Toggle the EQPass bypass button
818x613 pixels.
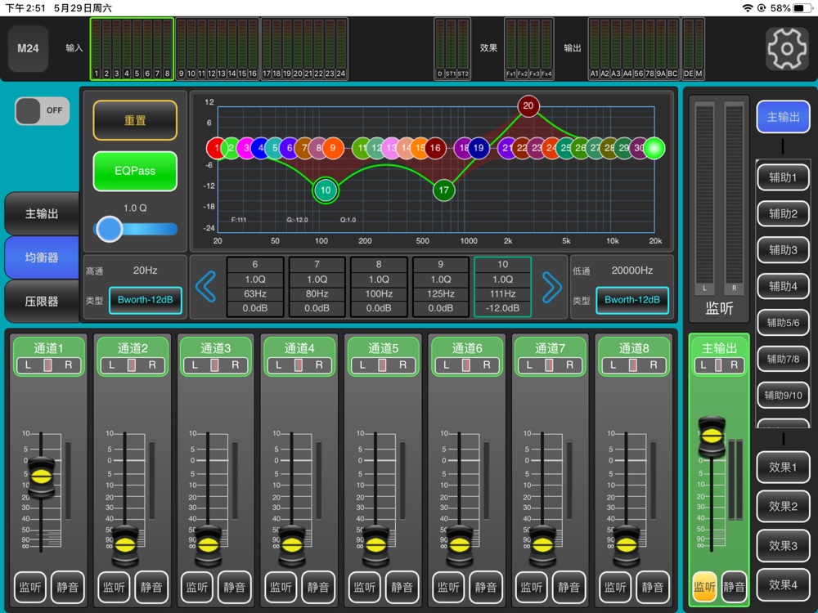(x=135, y=171)
